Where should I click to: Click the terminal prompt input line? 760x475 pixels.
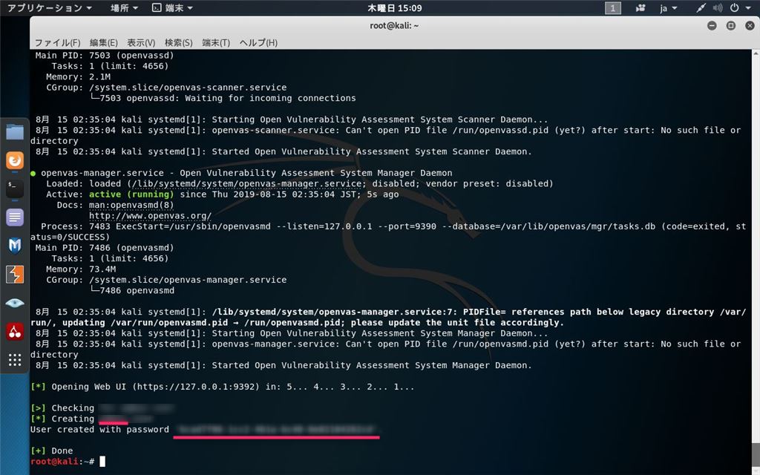(x=102, y=462)
